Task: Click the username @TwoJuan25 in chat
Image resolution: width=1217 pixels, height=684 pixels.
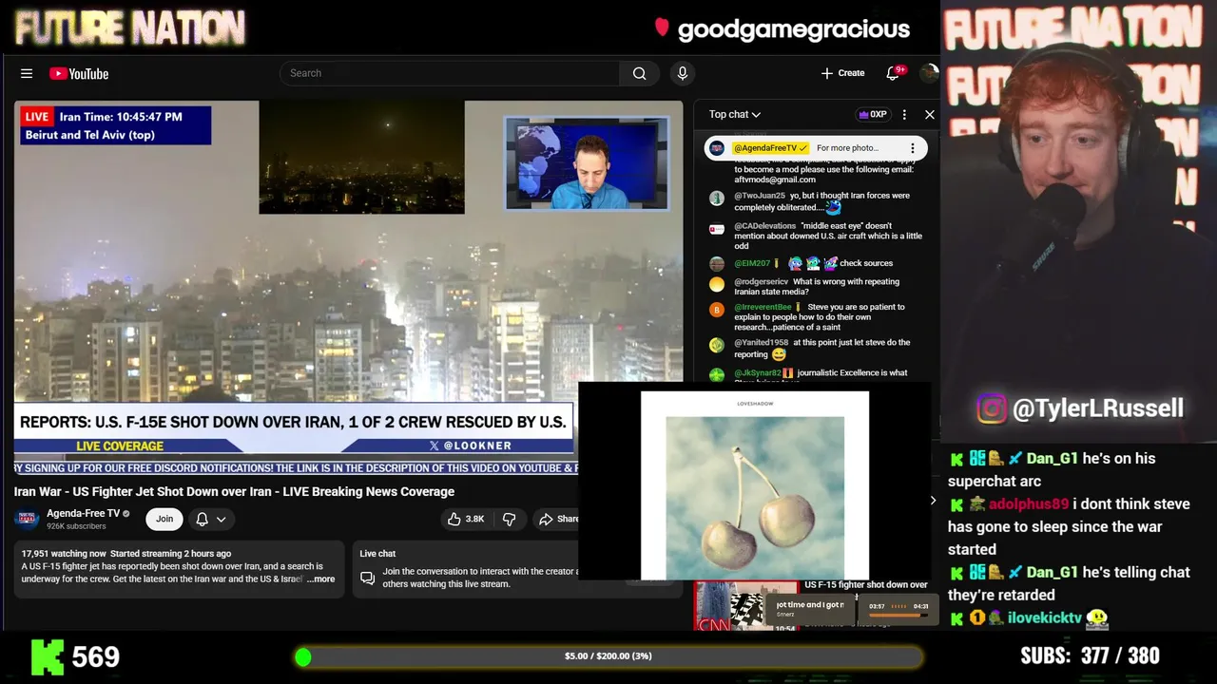Action: 760,196
